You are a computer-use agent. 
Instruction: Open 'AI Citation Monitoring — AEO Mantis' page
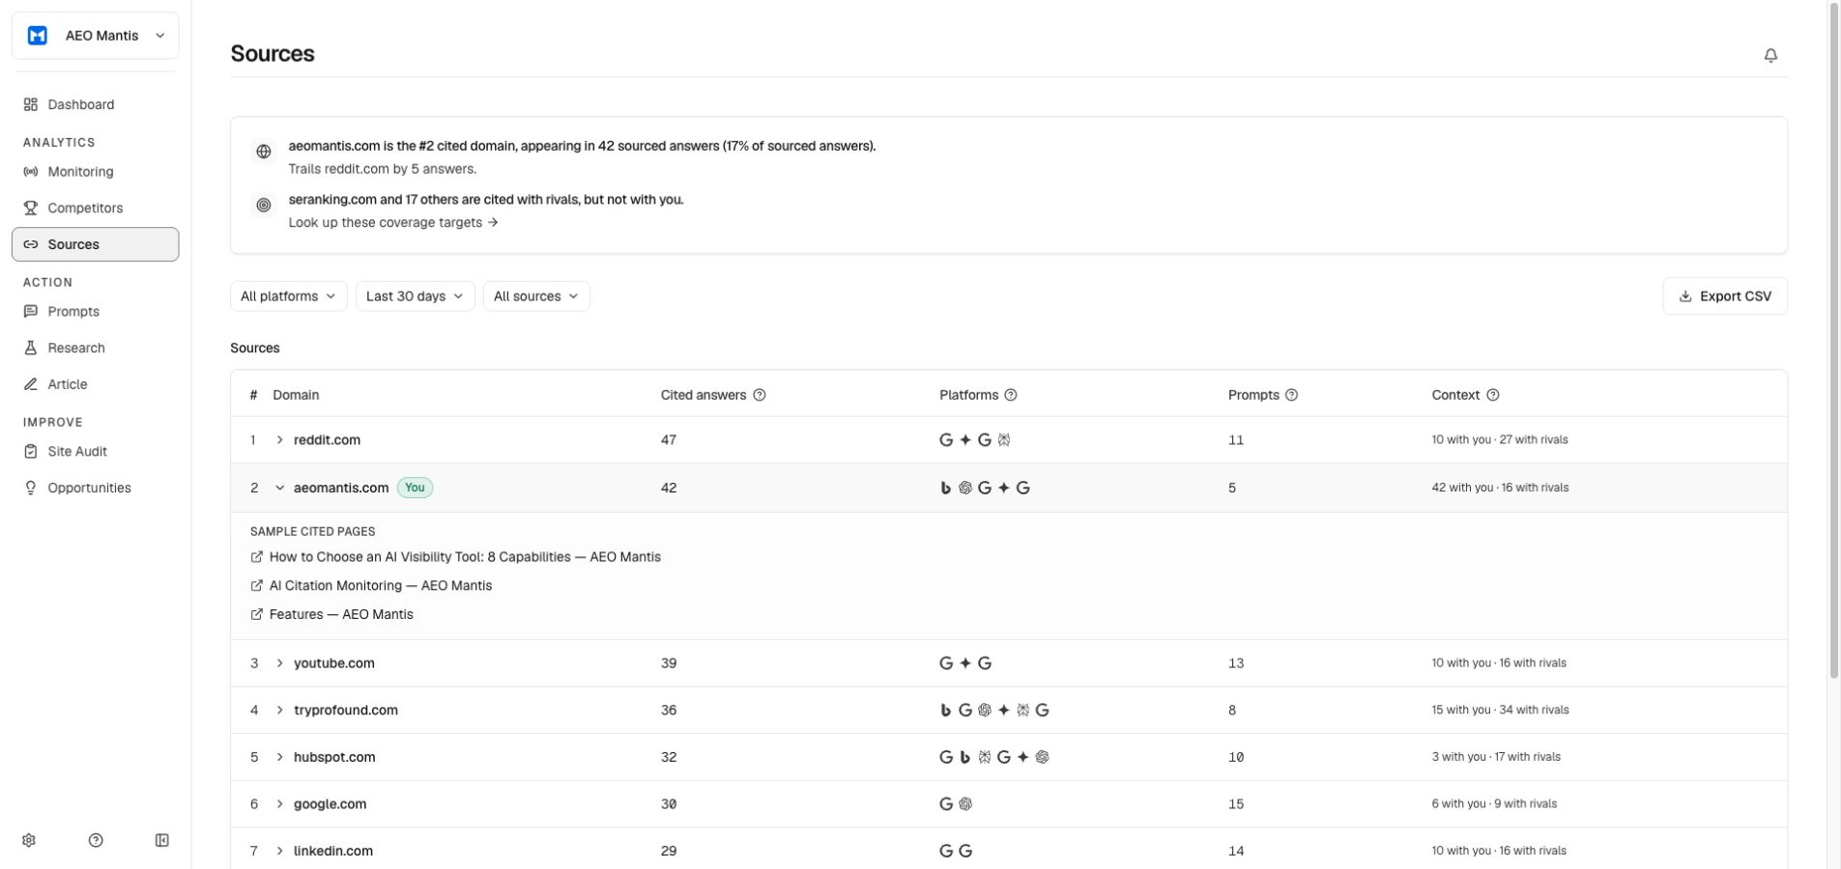[x=381, y=585]
